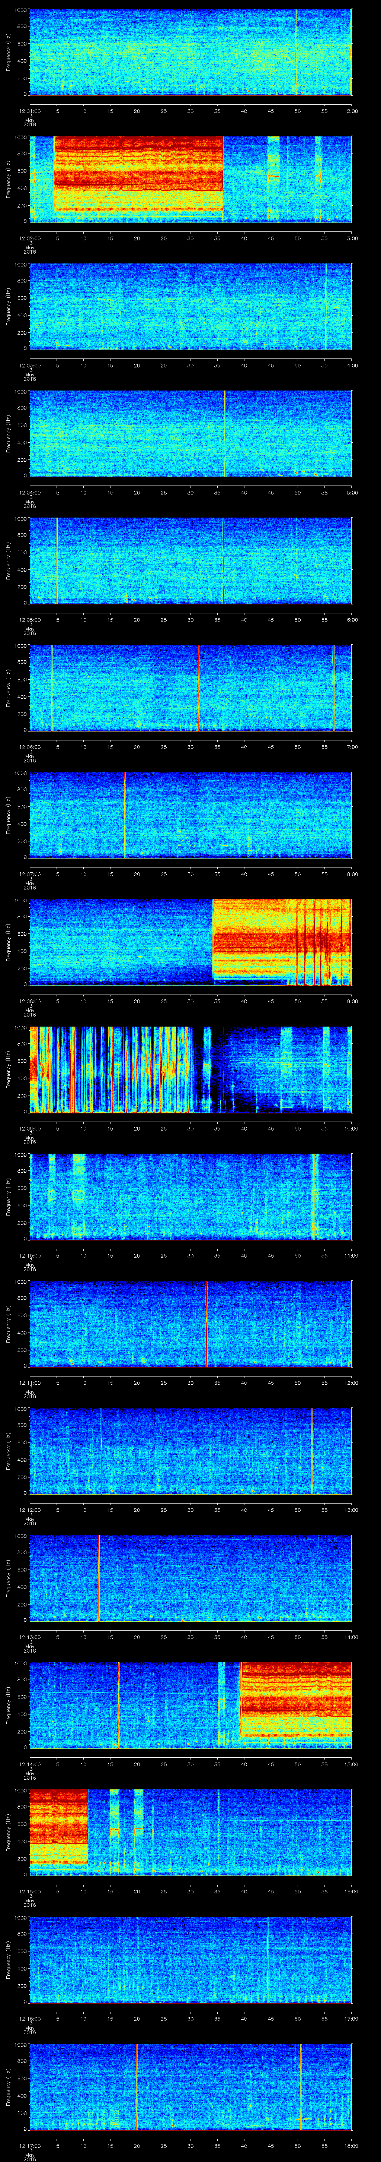Image resolution: width=381 pixels, height=2162 pixels.
Task: Click the 9:00 end time tick label
Action: [x=352, y=1001]
